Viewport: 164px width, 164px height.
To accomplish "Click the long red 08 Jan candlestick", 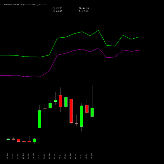I will coord(71,111).
